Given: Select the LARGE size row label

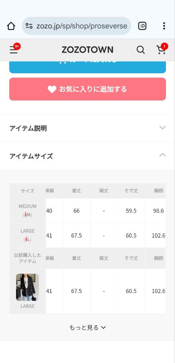Looking at the screenshot, I should 28,235.
